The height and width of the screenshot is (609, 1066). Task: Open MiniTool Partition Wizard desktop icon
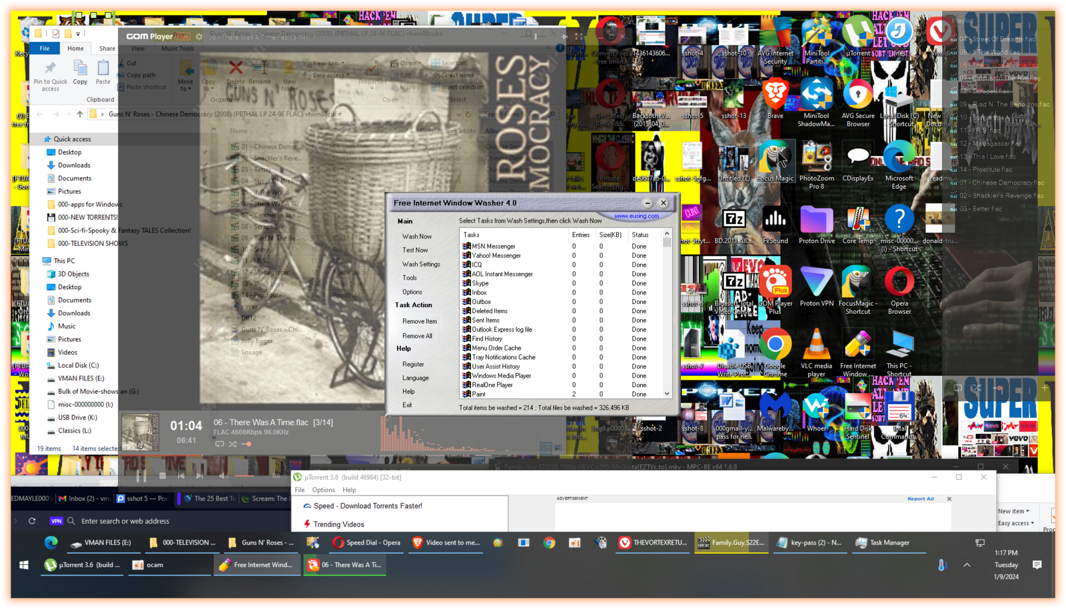[816, 40]
